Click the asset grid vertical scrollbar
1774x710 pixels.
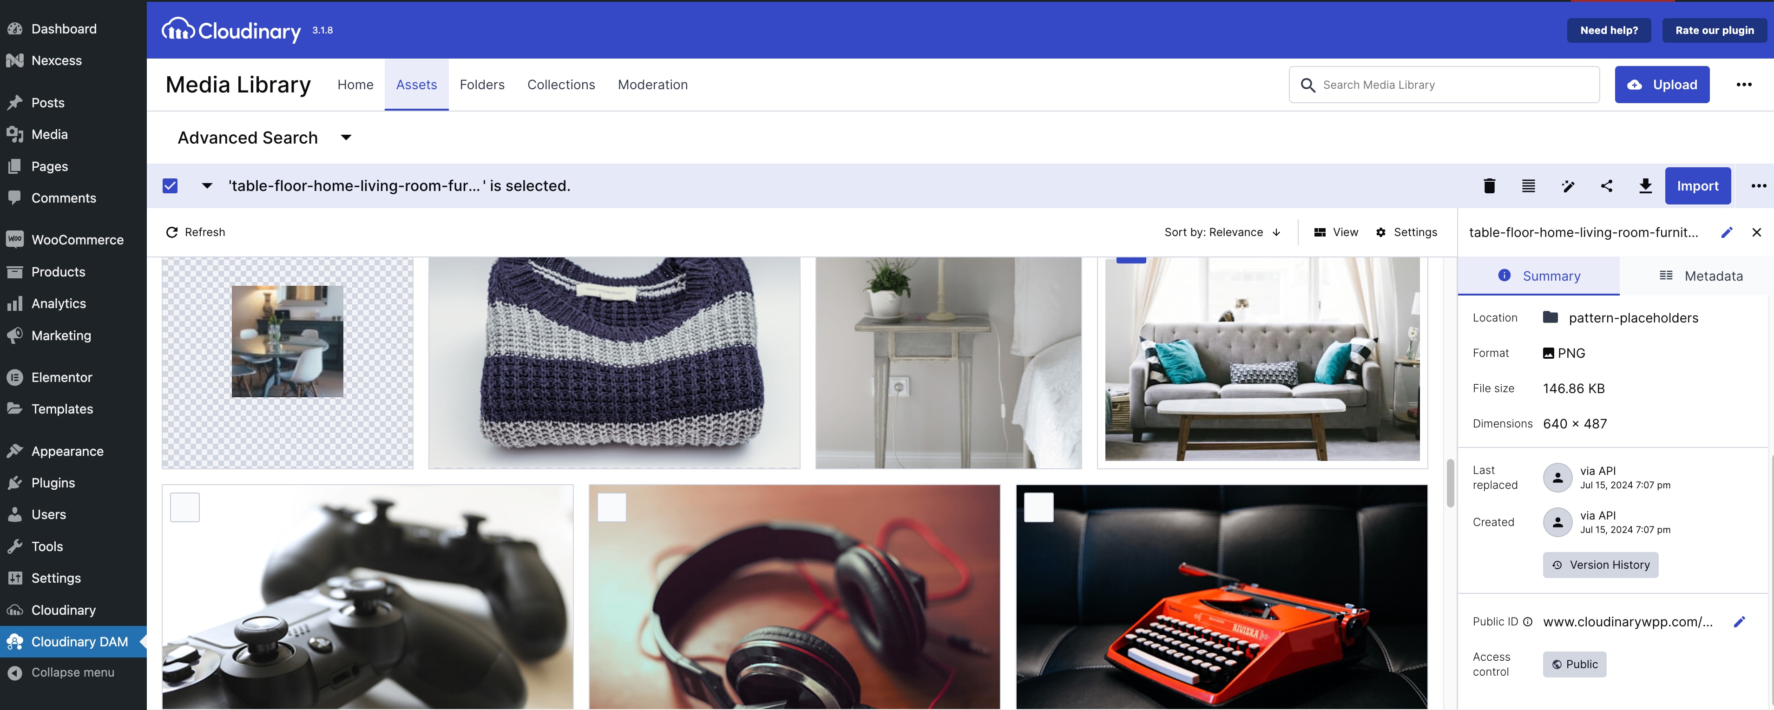[1450, 483]
